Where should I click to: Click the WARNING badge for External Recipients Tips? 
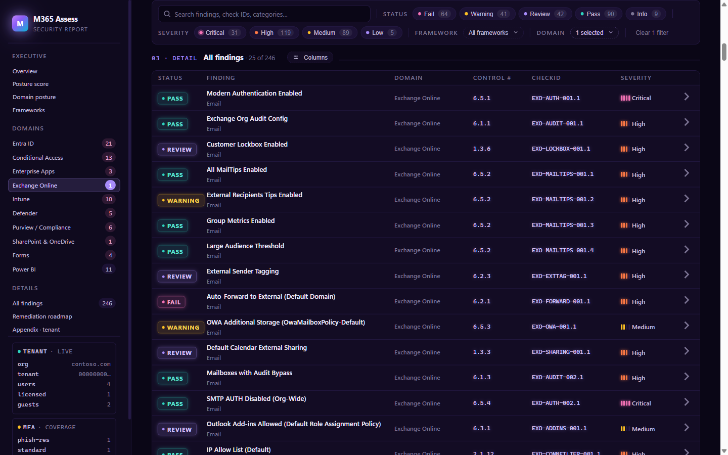tap(181, 201)
